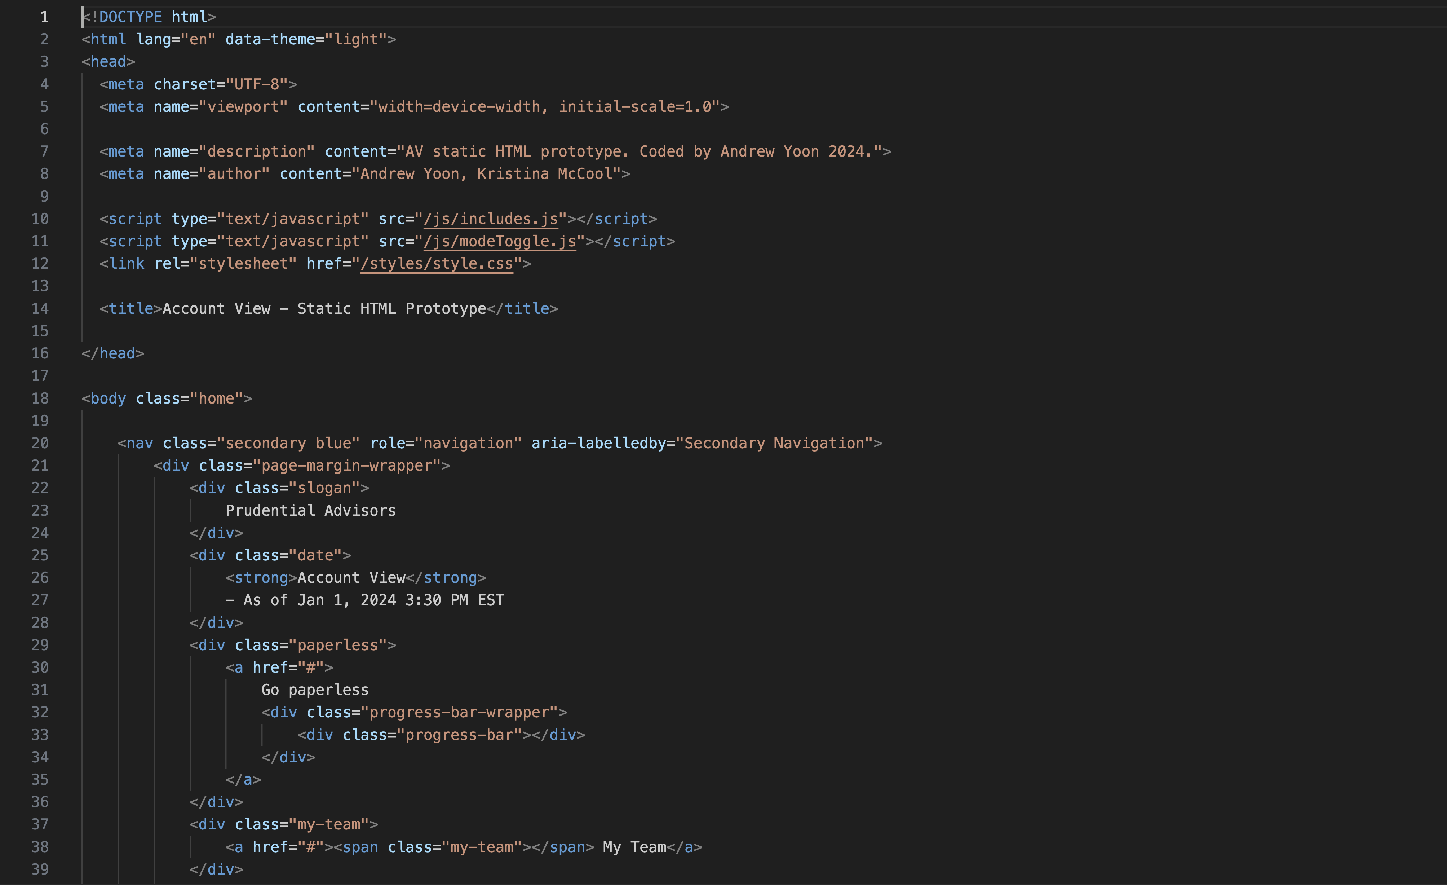Place cursor in the title text 'Account View'

216,308
